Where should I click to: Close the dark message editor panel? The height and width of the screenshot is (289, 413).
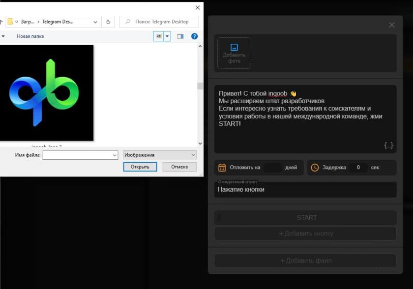click(392, 25)
